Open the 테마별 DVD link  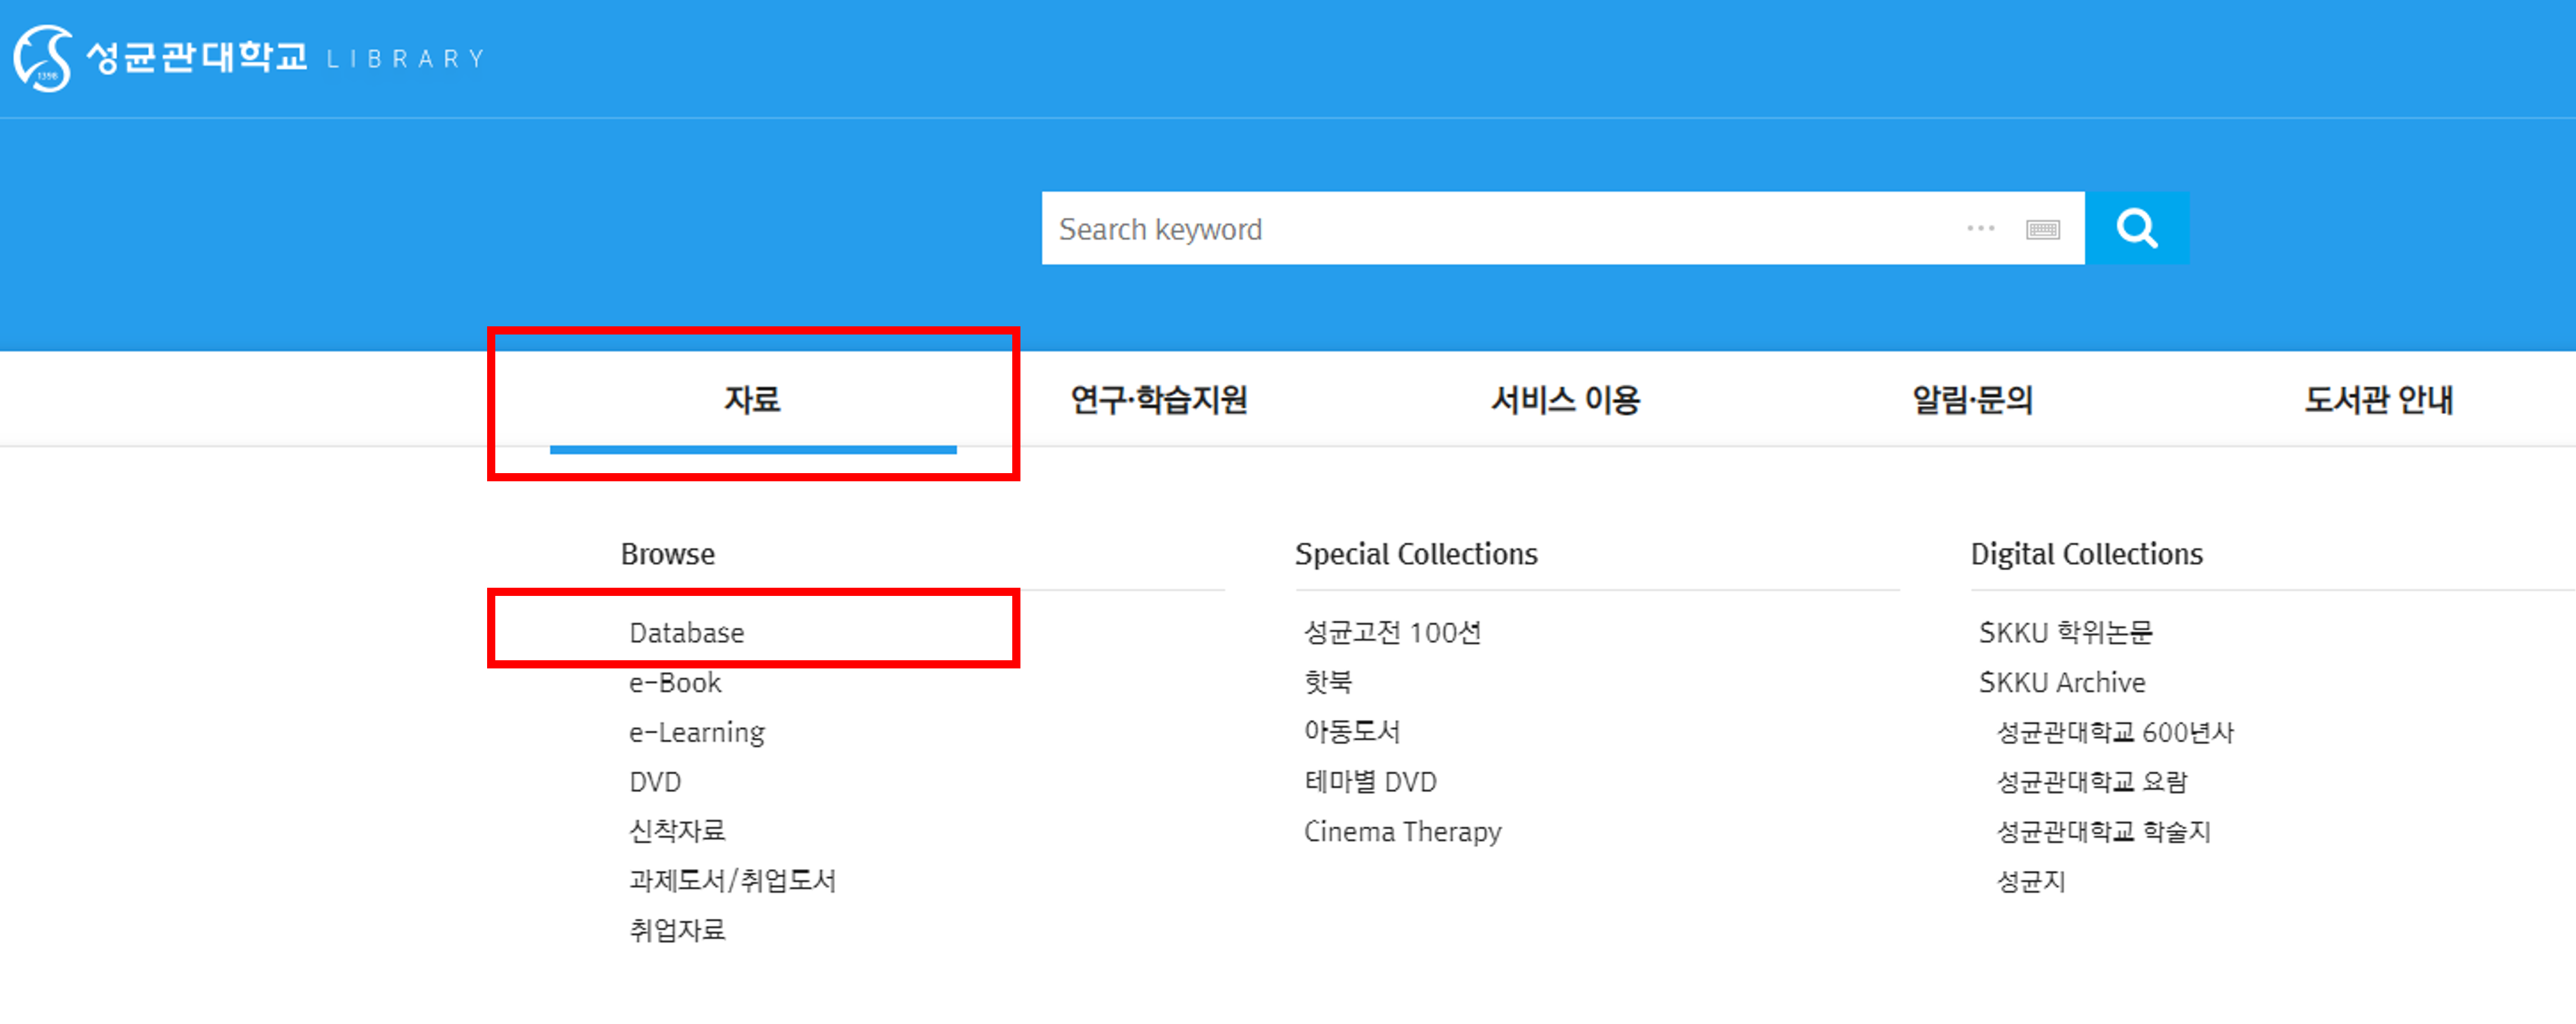[x=1370, y=781]
